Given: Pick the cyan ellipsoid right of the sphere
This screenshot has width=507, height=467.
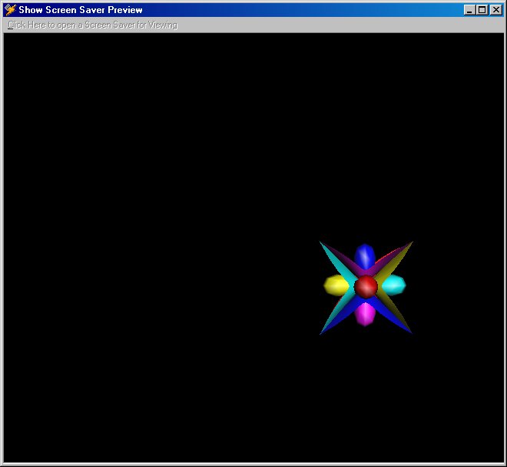Looking at the screenshot, I should coord(393,285).
